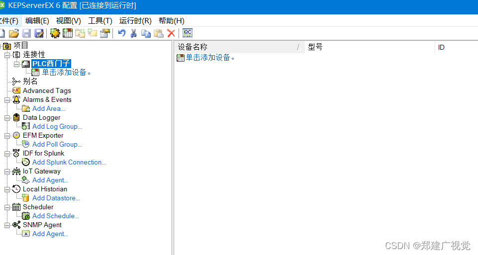
Task: Collapse the Local Historian node
Action: pyautogui.click(x=7, y=189)
